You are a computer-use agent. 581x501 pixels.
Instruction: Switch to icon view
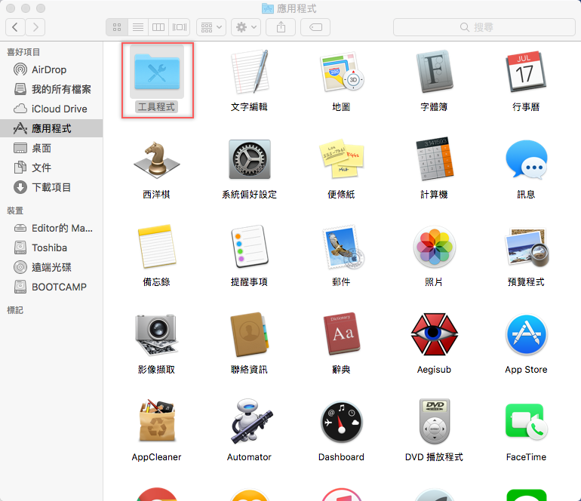pyautogui.click(x=117, y=27)
